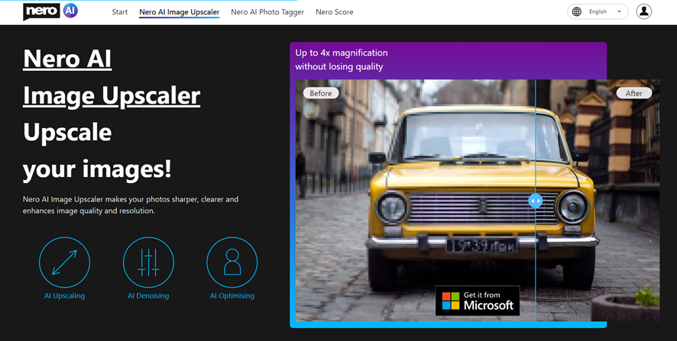Click the Get it from Microsoft badge
The image size is (677, 341).
478,301
